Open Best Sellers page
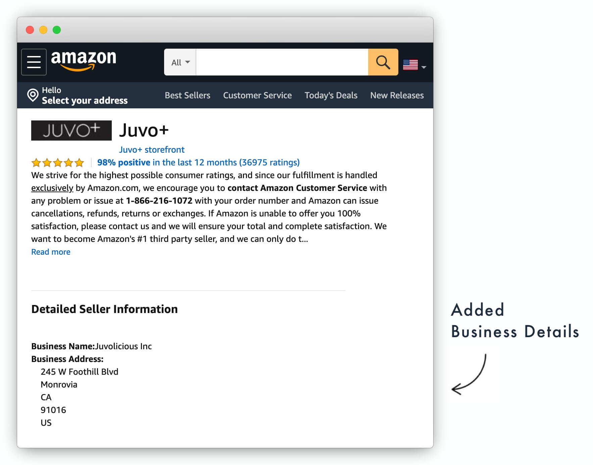593x465 pixels. pyautogui.click(x=187, y=95)
